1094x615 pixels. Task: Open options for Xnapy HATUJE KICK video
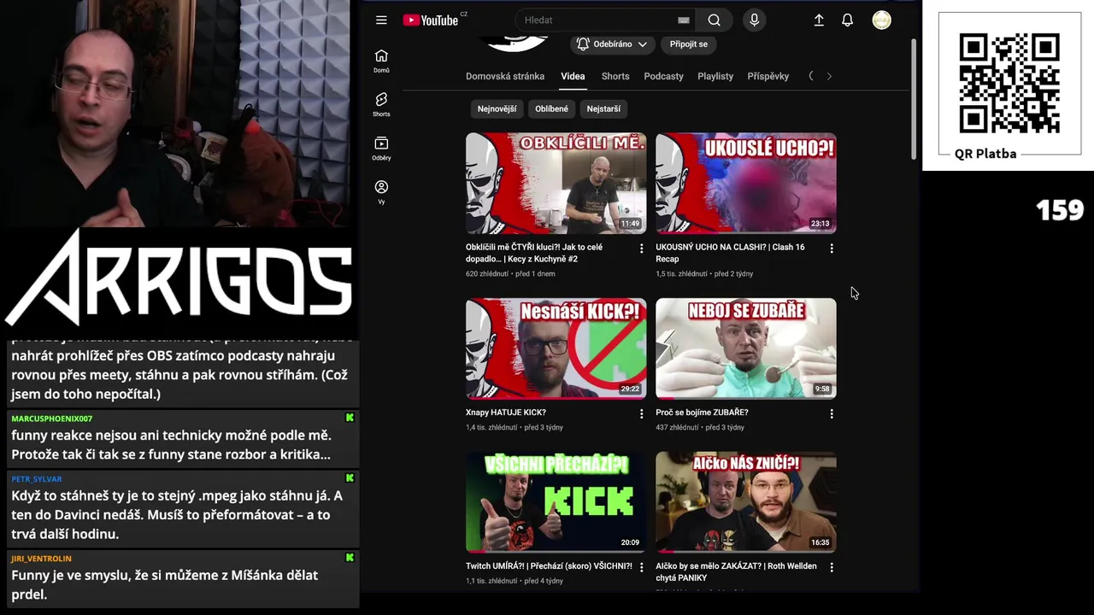641,413
